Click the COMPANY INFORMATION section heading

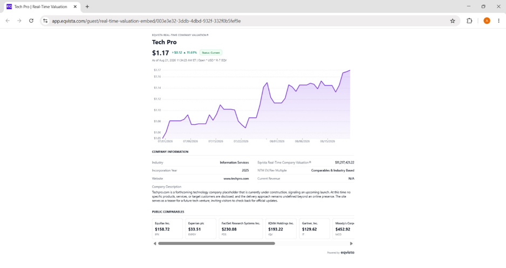tap(170, 152)
